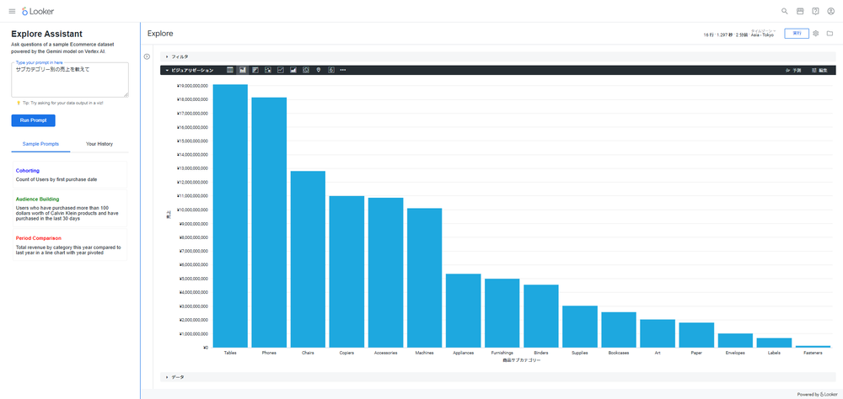Expand the データ section

click(498, 377)
